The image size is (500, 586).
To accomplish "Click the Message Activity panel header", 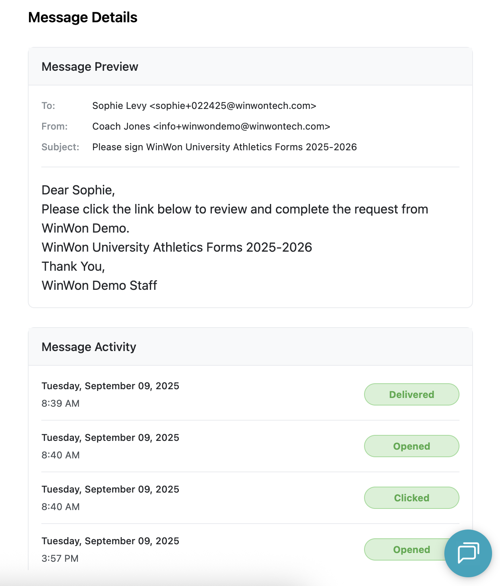I will [x=89, y=347].
